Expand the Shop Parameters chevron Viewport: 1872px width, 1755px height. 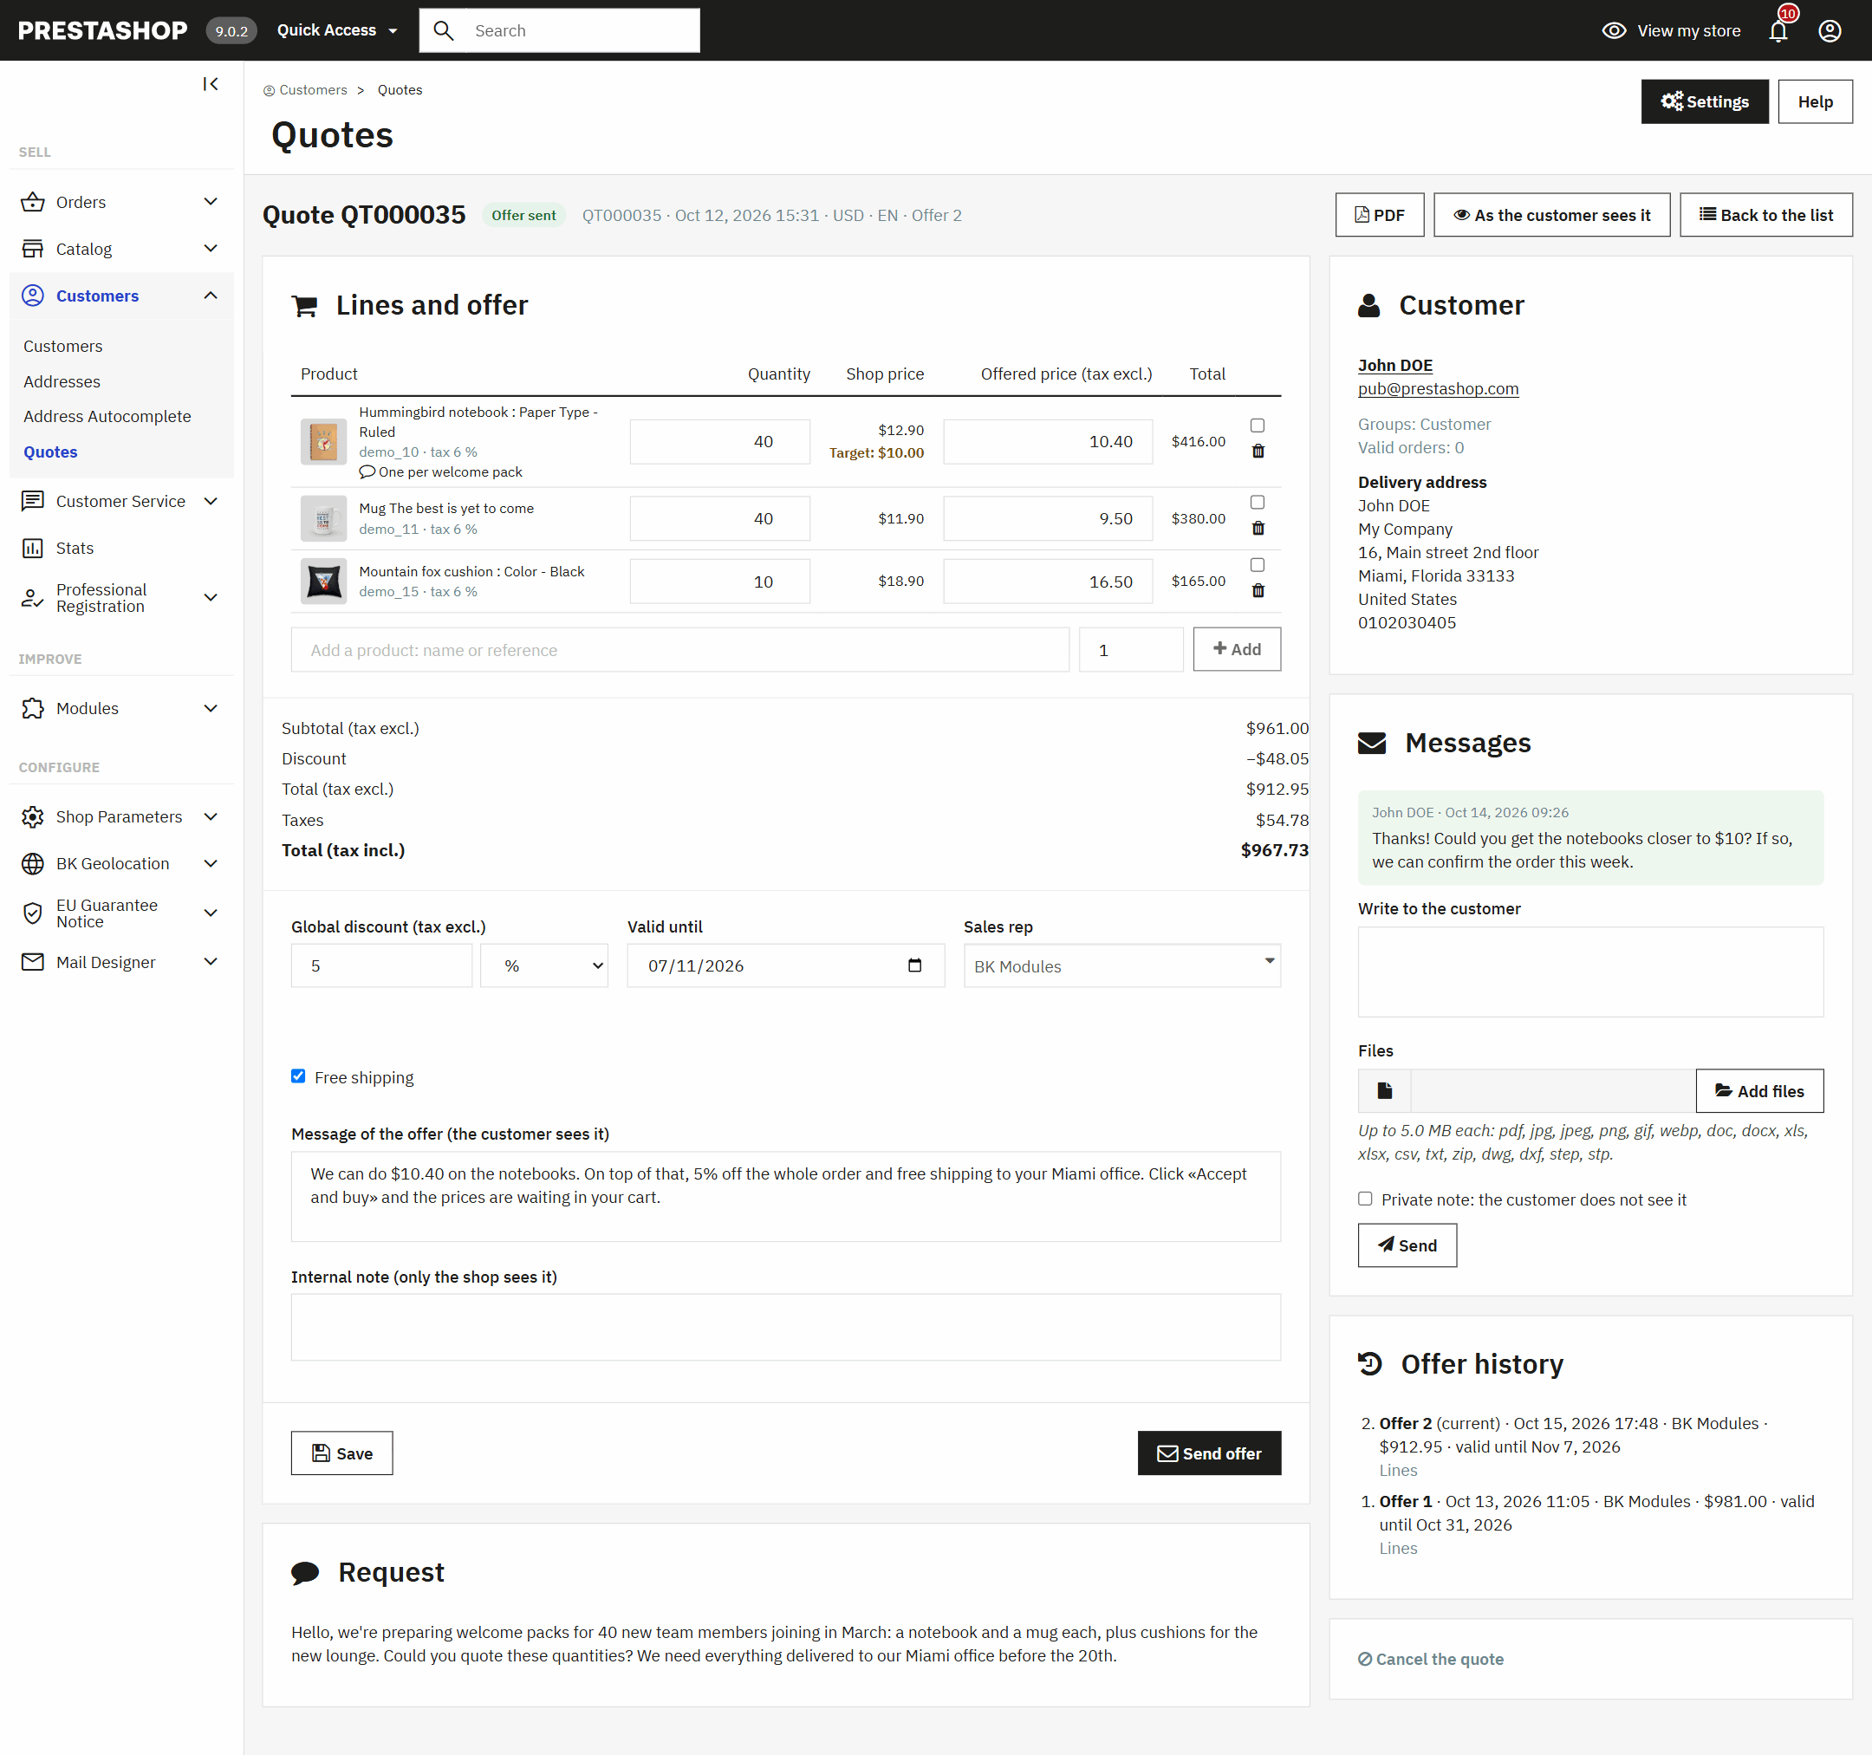click(211, 816)
